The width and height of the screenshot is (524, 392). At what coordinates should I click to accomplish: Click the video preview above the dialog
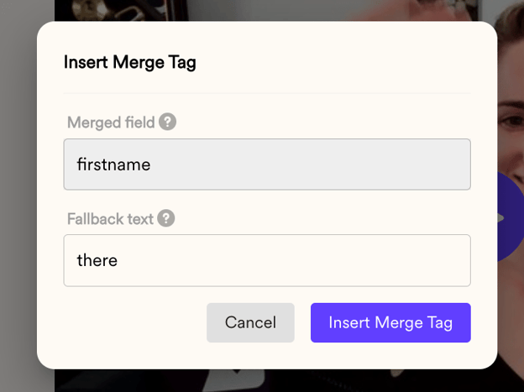266,10
